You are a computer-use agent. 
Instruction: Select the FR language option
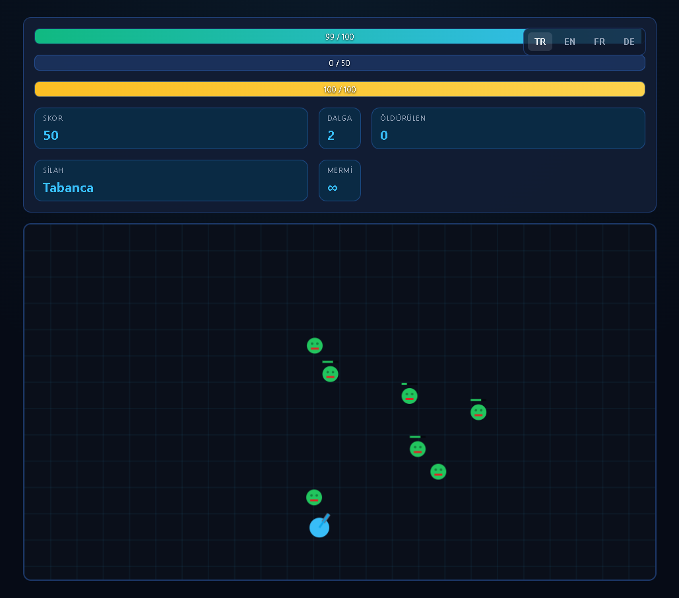[x=599, y=42]
